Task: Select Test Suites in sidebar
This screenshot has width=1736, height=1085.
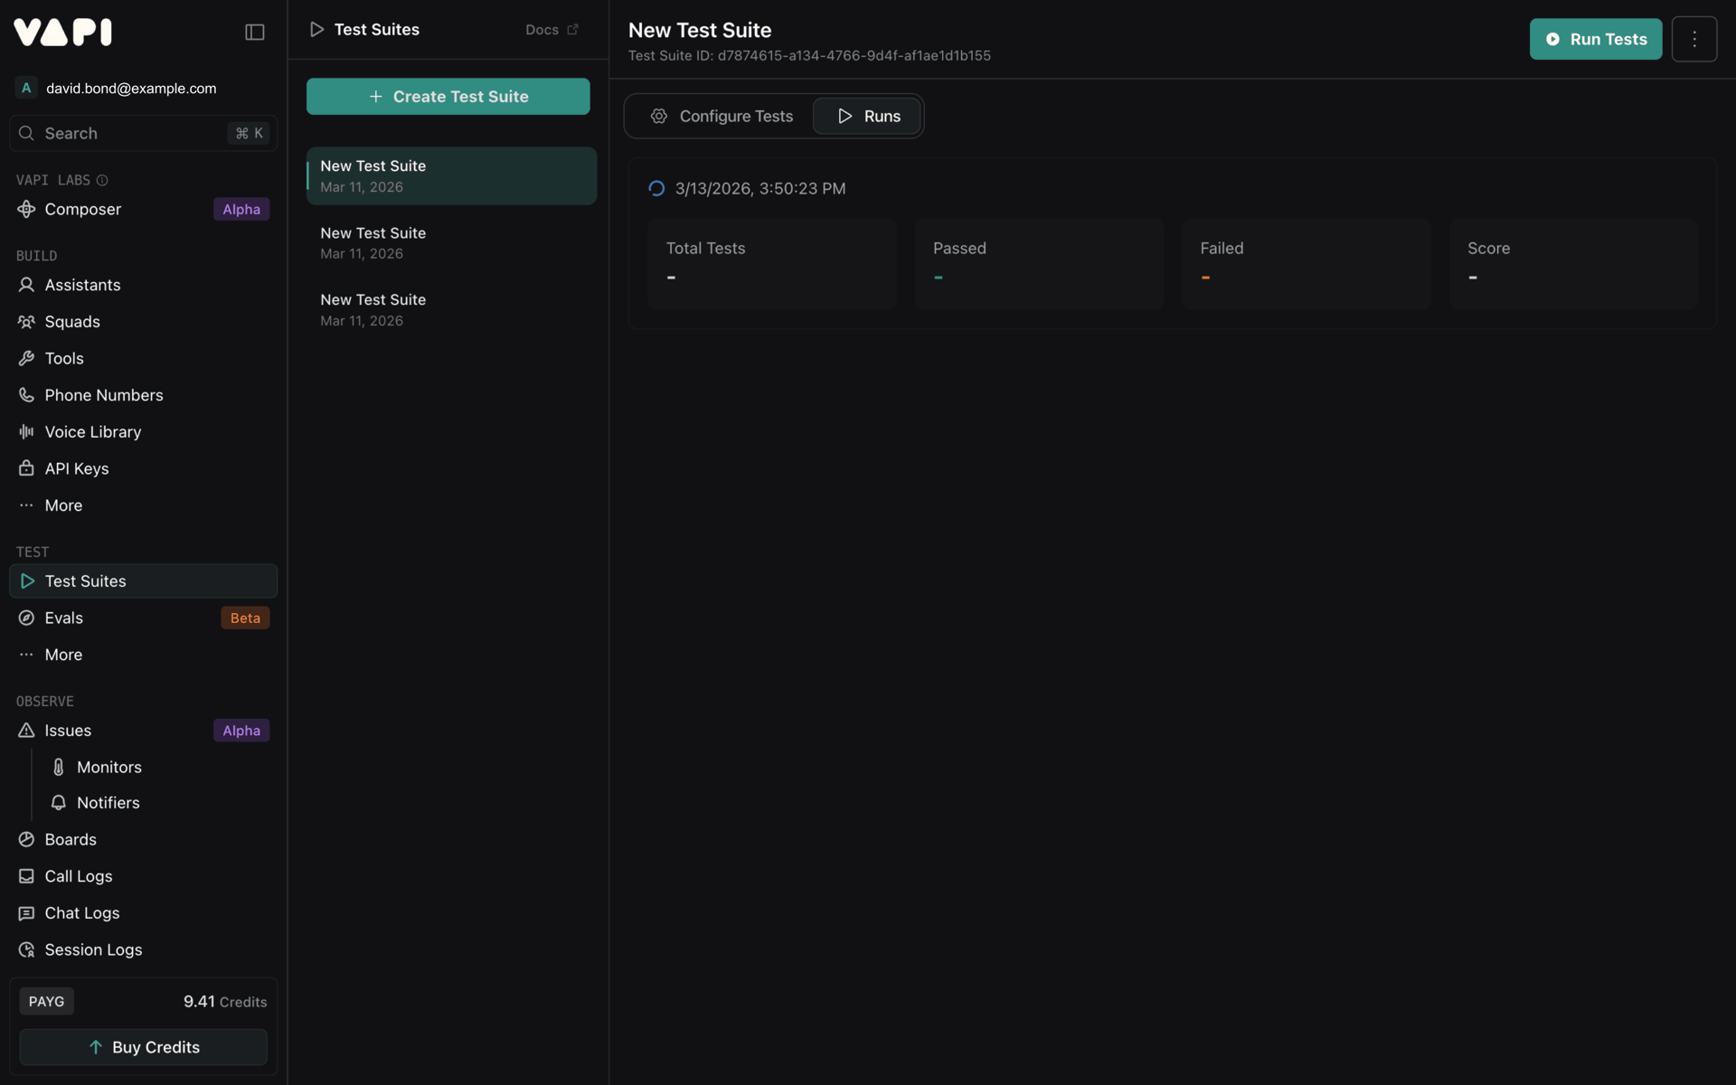Action: tap(143, 581)
